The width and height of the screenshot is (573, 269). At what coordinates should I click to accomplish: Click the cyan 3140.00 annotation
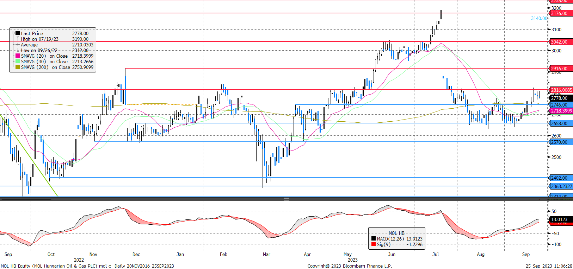pos(539,18)
